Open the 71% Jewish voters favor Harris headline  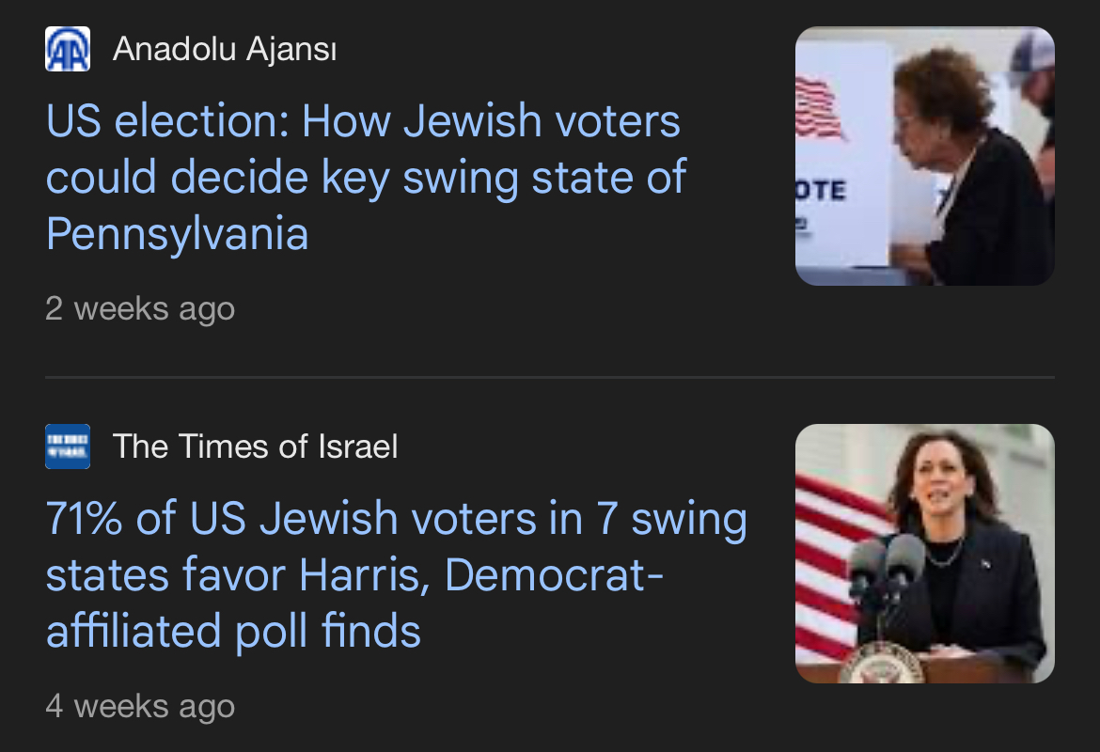[396, 574]
